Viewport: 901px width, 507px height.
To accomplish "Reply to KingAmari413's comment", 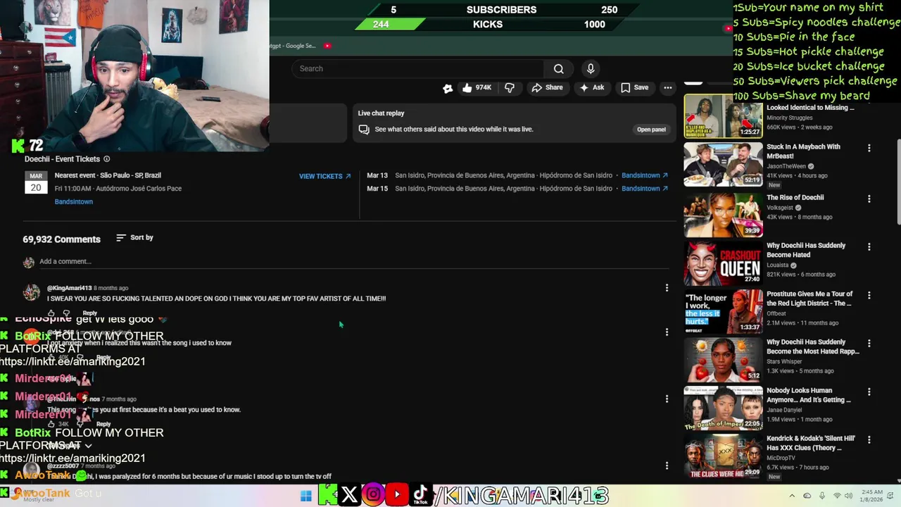I will 89,313.
